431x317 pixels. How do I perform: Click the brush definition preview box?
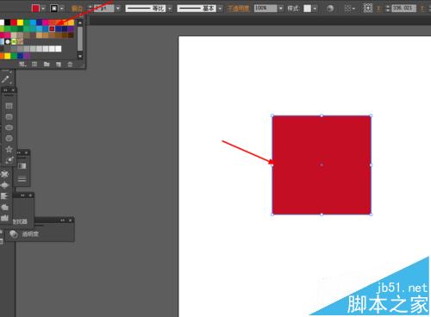tap(197, 9)
